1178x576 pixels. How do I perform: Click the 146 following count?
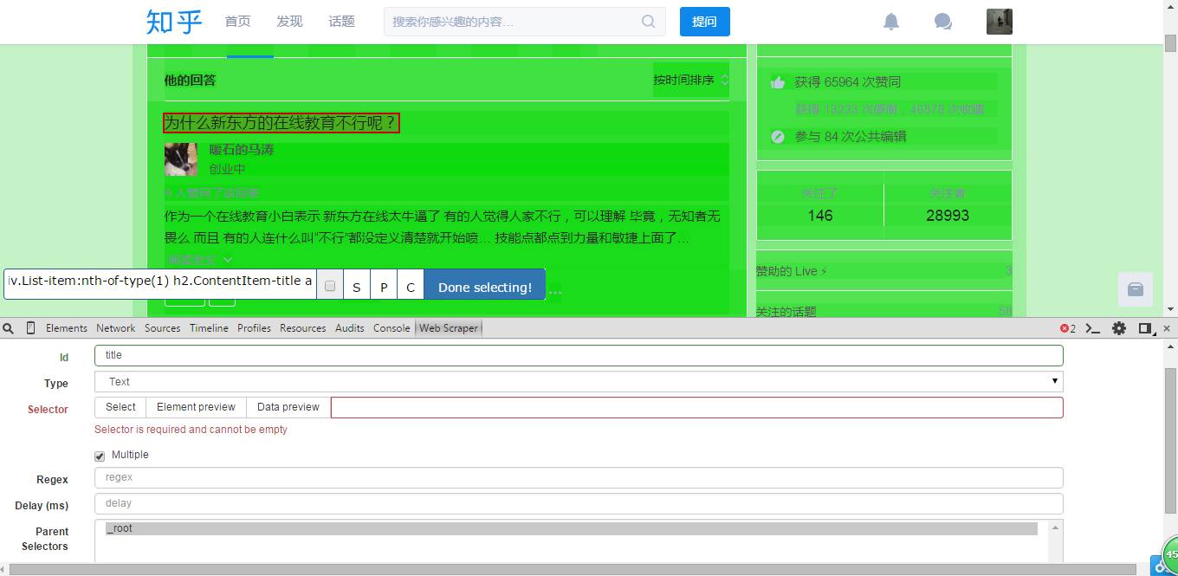click(x=820, y=216)
